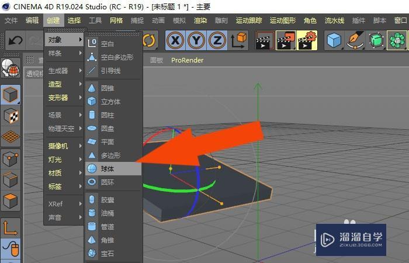
Task: Open 网格 menu
Action: [x=116, y=20]
